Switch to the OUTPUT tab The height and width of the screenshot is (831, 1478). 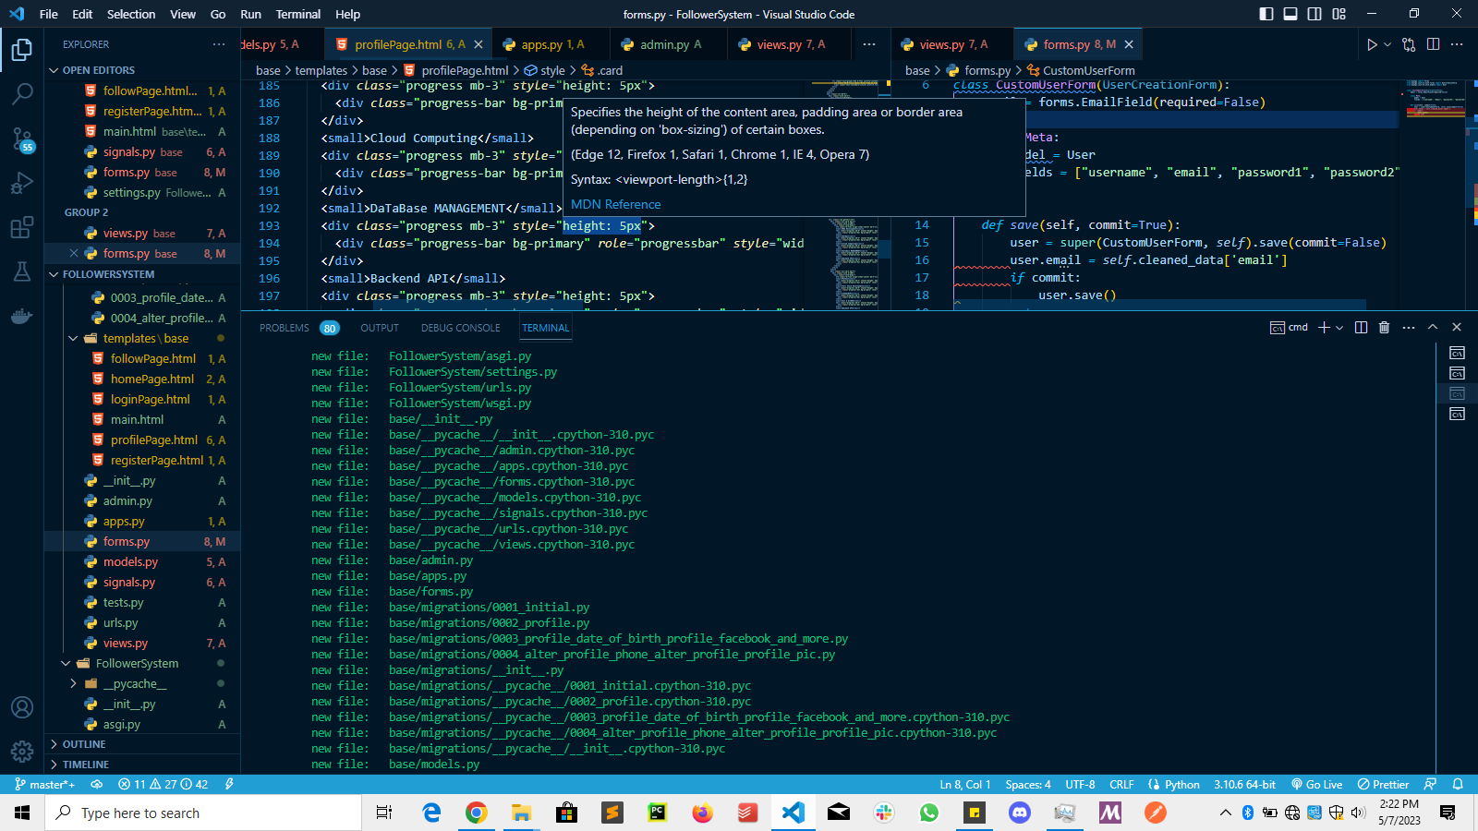click(379, 327)
